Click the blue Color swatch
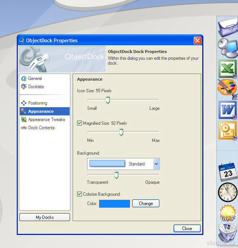Screen dimensions: 238x248 click(x=114, y=204)
